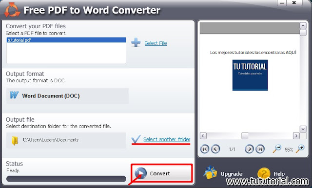Click the vertical scrollbar thumb in the preview
This screenshot has width=312, height=188.
[303, 33]
